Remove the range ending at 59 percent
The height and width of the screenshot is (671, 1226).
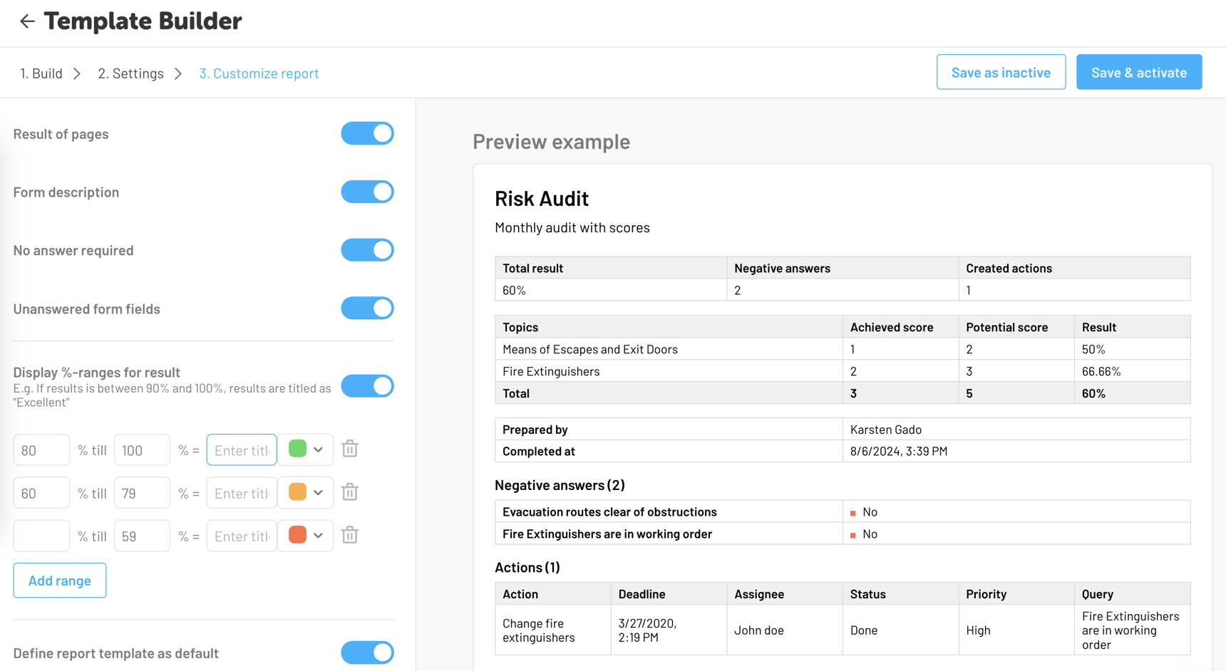[x=350, y=535]
